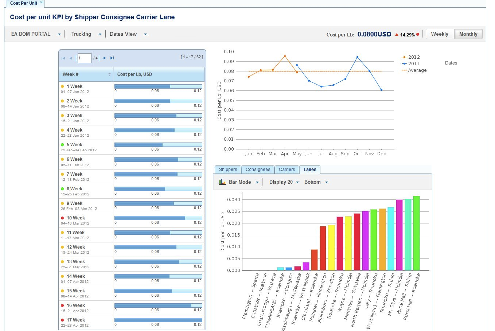Toggle the Average legend series

click(x=414, y=70)
